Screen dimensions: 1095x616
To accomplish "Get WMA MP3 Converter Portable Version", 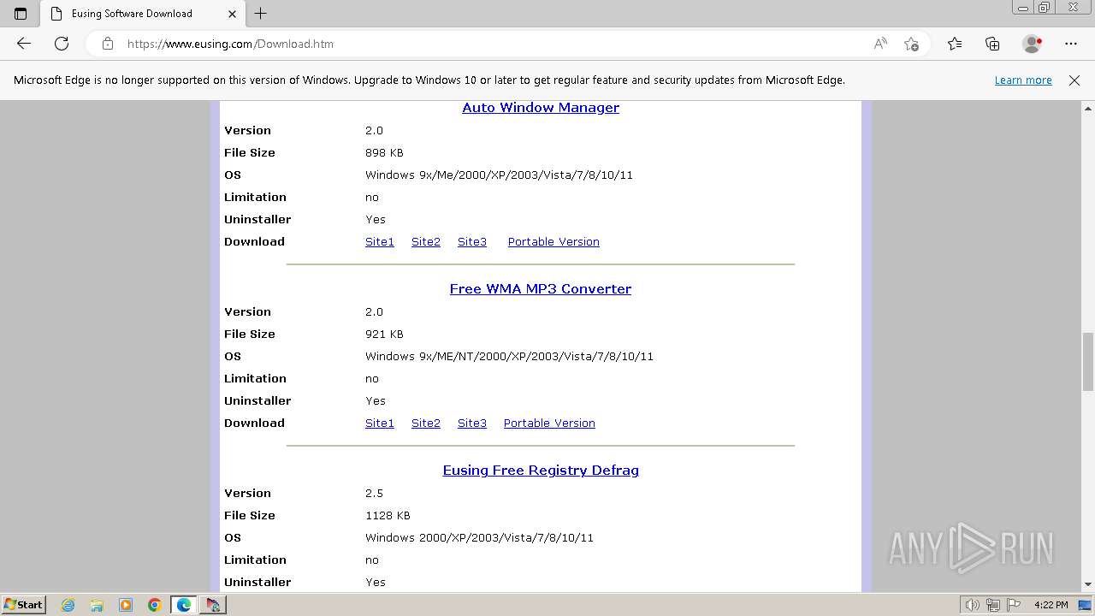I will (x=549, y=423).
